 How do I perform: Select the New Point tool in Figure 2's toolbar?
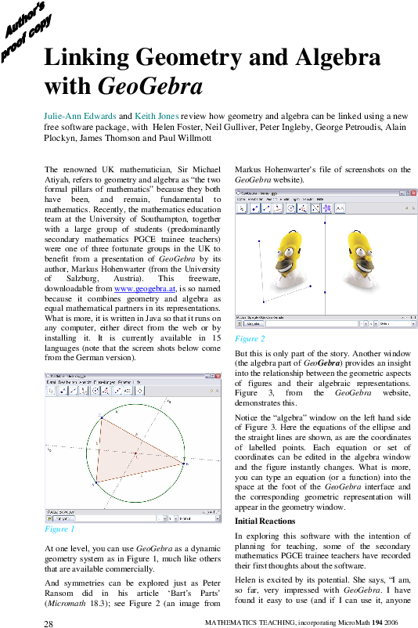[x=255, y=208]
